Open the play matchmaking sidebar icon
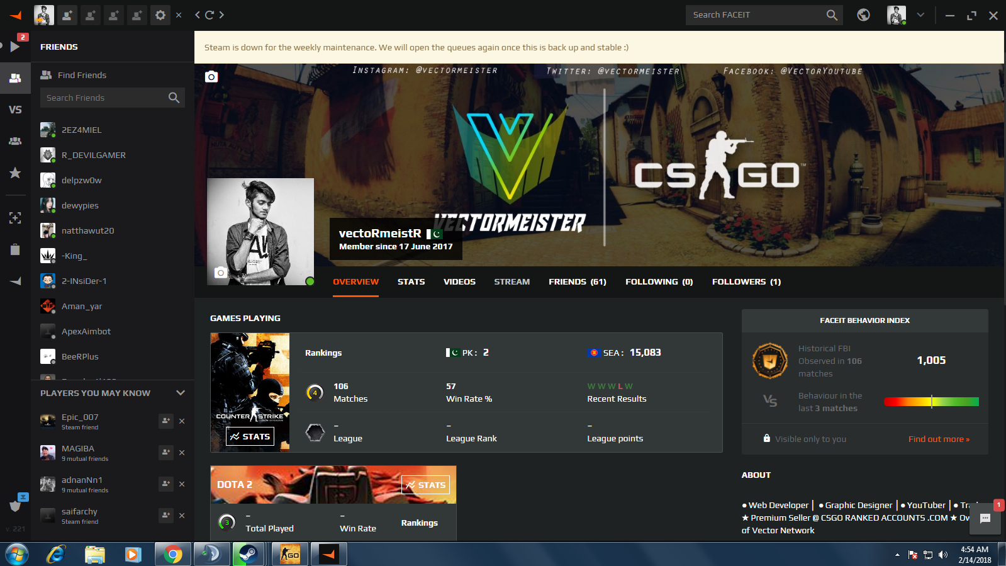1006x566 pixels. pos(15,46)
